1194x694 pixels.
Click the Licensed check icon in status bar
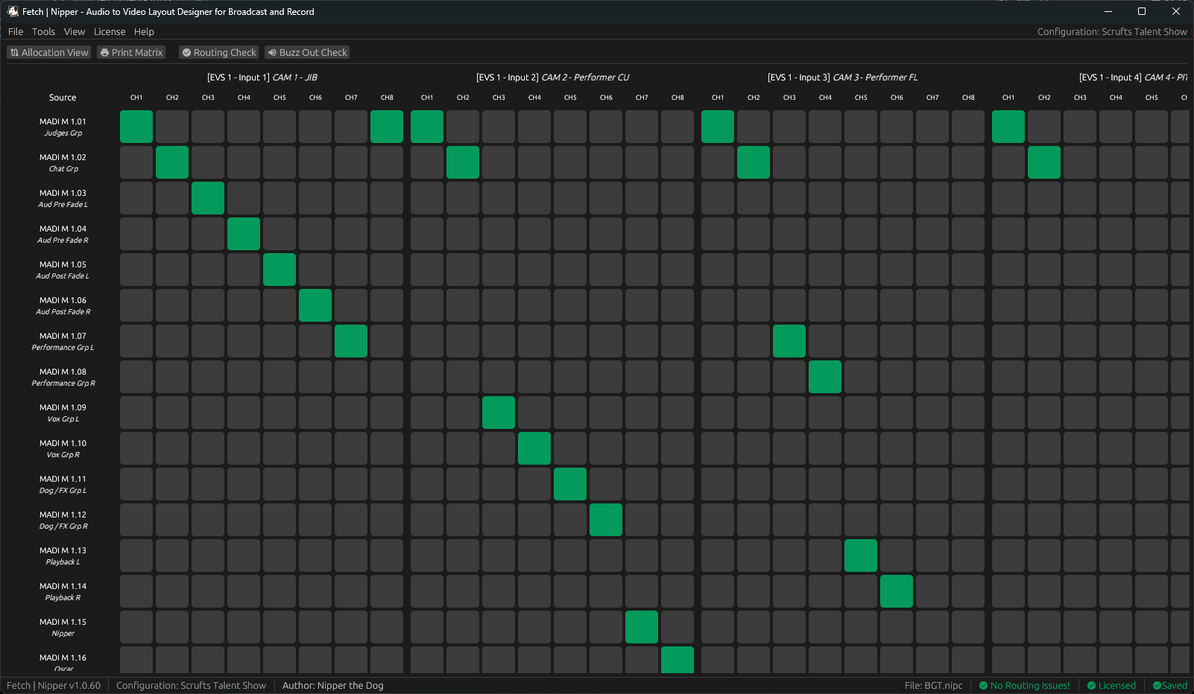click(1093, 685)
